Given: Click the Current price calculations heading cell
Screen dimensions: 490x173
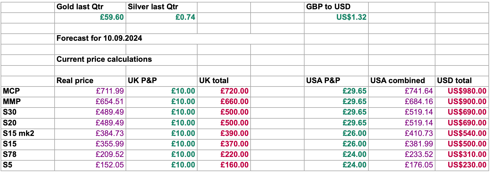Looking at the screenshot, I should 104,59.
